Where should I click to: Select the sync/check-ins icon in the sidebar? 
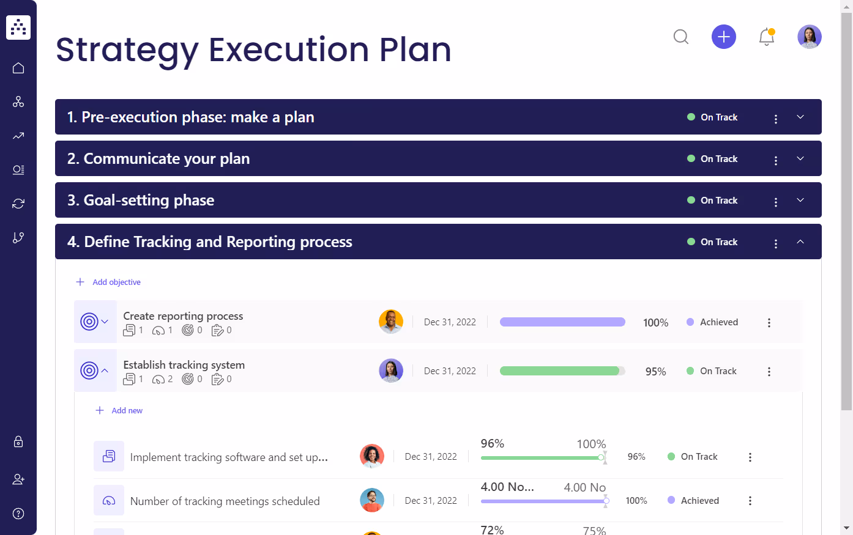tap(18, 203)
